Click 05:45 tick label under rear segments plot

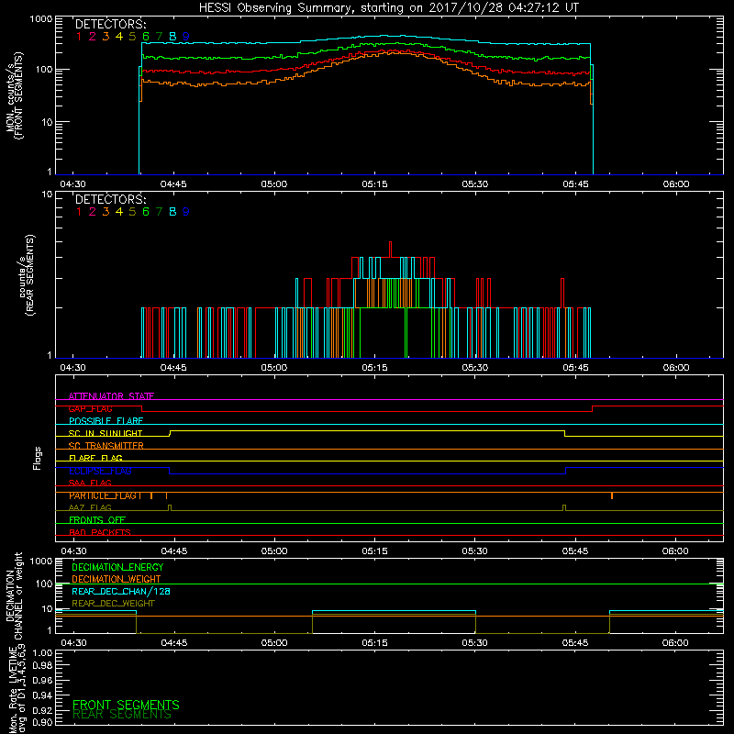576,368
